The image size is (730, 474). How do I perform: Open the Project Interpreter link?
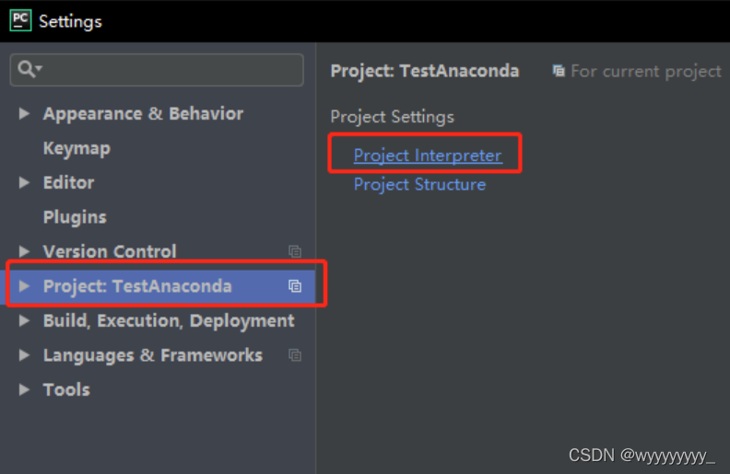pos(428,156)
